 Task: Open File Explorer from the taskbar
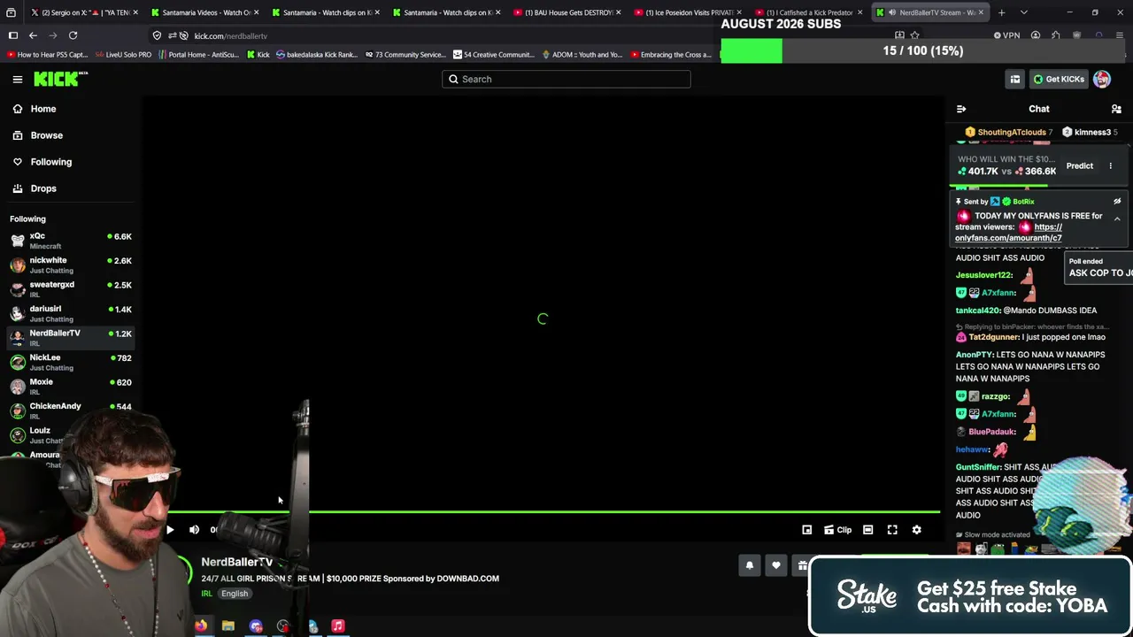click(x=228, y=626)
